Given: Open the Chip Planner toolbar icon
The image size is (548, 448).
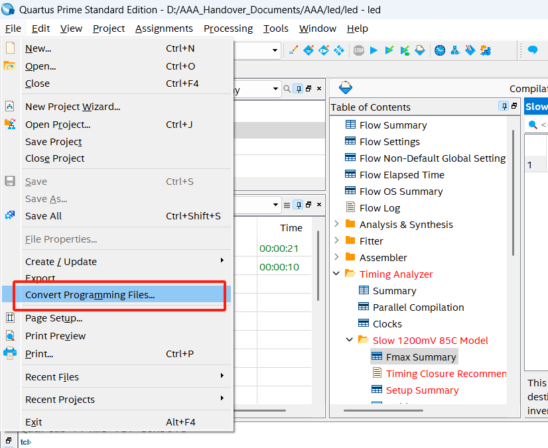Looking at the screenshot, I should pyautogui.click(x=339, y=50).
